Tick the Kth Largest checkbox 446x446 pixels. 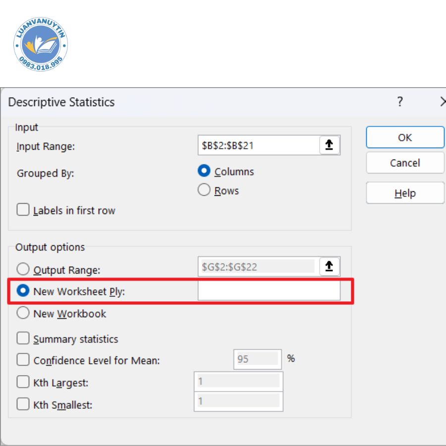23,382
